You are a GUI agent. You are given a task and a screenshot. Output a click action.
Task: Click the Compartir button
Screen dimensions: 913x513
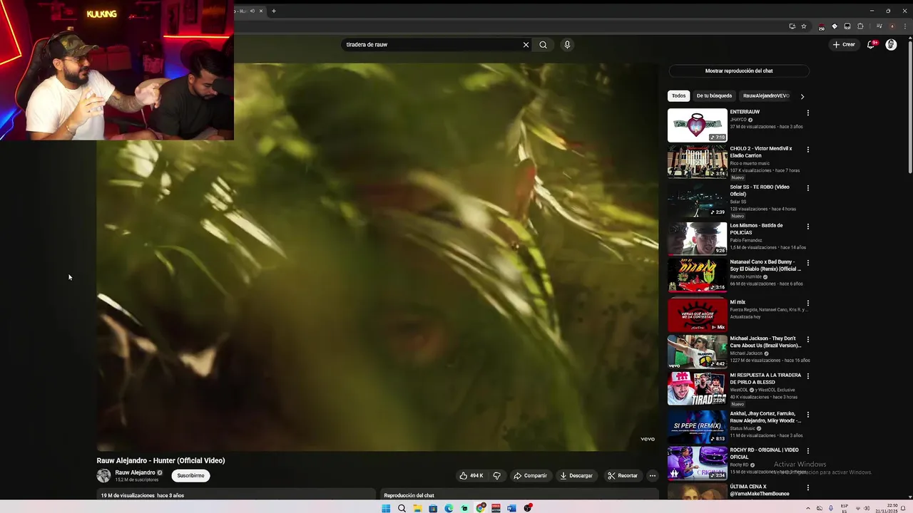[531, 475]
